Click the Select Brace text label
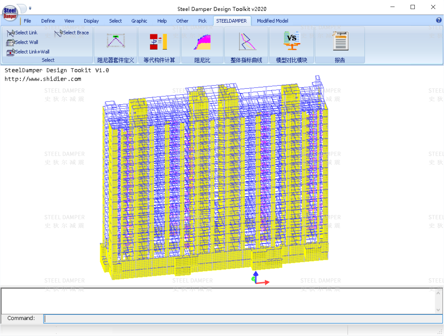This screenshot has height=336, width=444. [76, 33]
